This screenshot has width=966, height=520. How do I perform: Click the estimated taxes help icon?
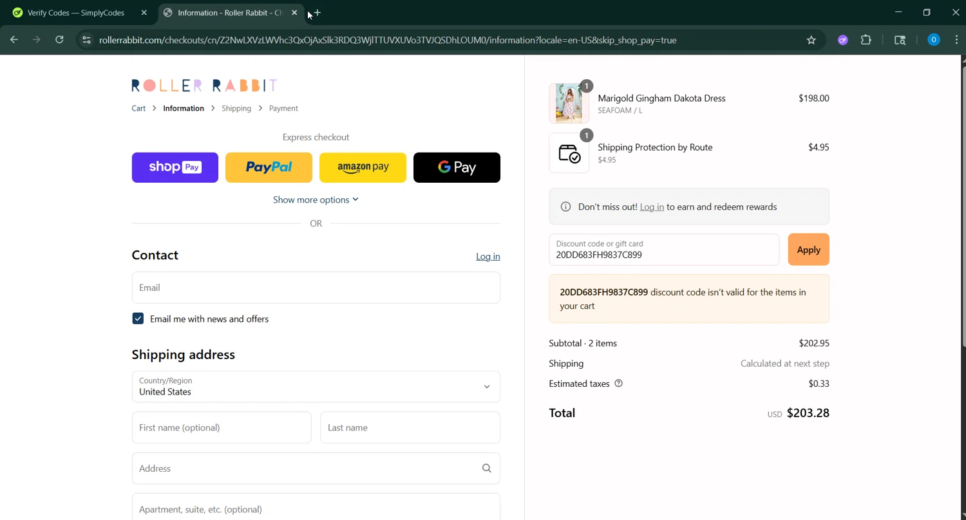click(x=619, y=384)
